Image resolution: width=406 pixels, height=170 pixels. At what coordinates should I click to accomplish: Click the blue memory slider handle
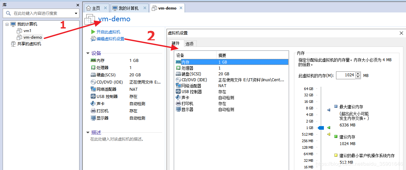321,128
